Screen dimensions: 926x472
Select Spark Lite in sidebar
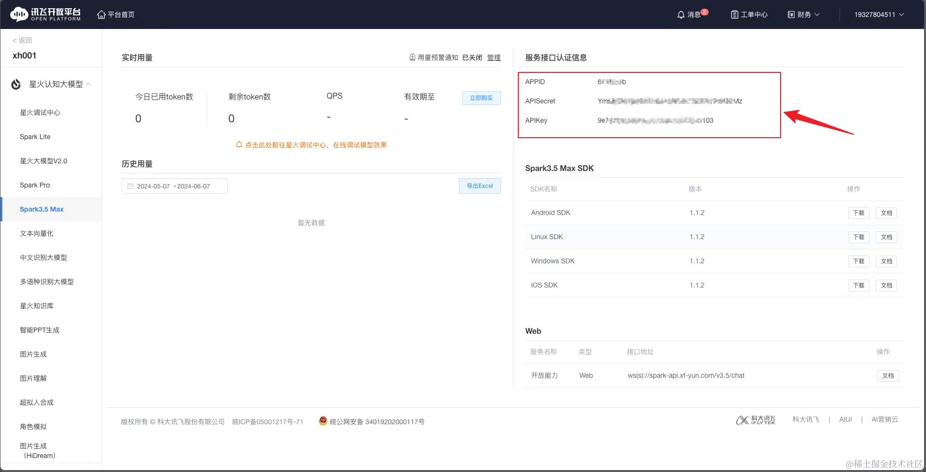(35, 137)
